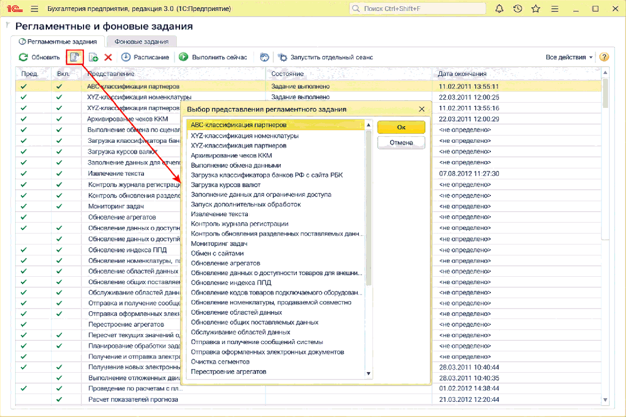Click the red X delete icon in toolbar
Viewport: 626px width, 417px height.
(x=109, y=57)
